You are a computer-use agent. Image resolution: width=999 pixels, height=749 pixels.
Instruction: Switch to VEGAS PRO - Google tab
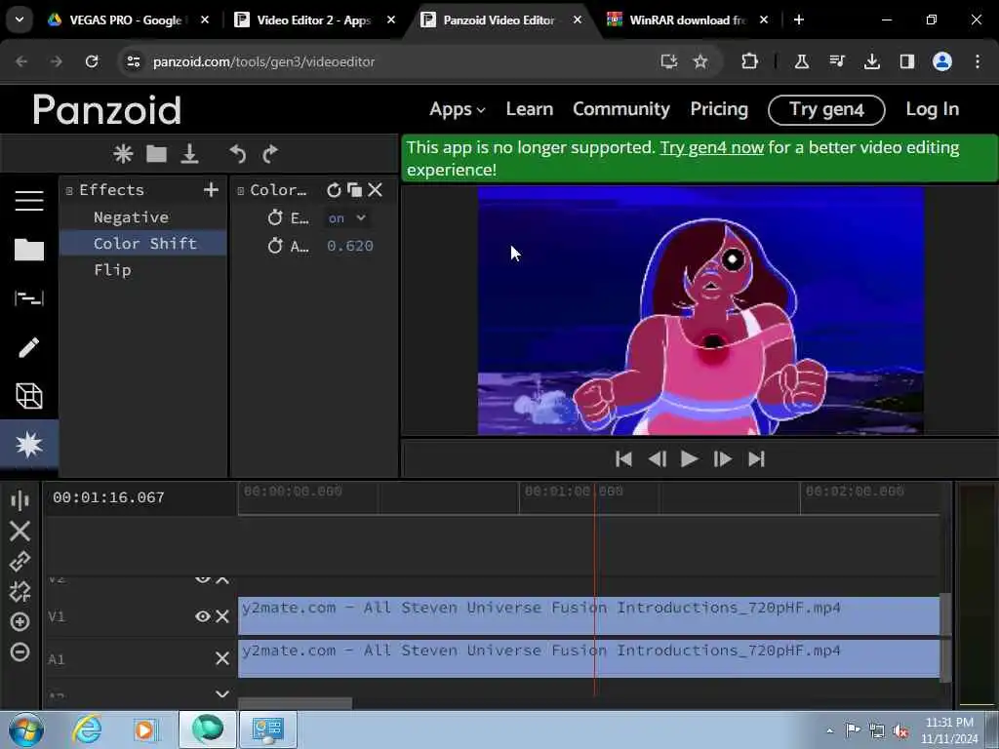128,20
